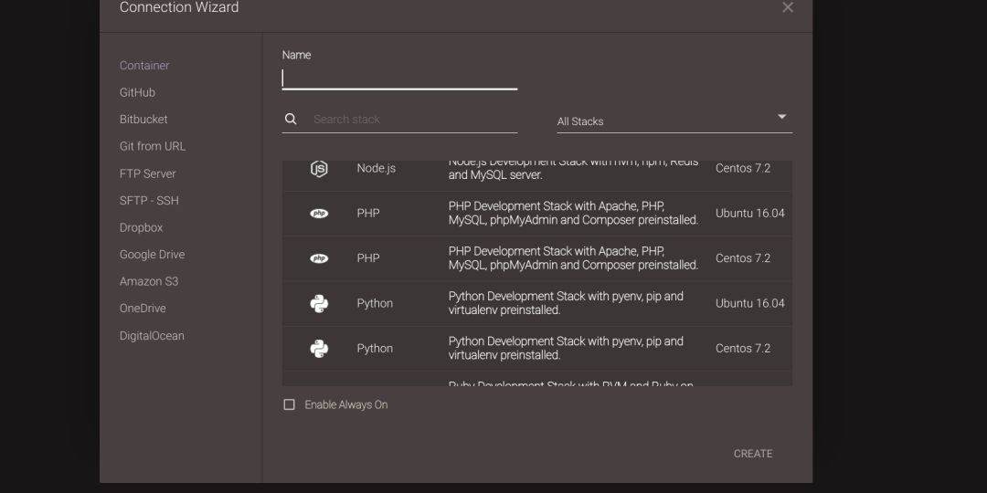Focus the Name input field

399,78
